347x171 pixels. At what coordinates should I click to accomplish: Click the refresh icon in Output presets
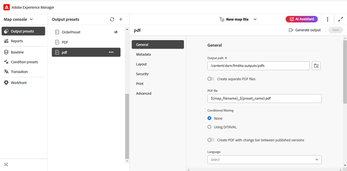tap(112, 19)
